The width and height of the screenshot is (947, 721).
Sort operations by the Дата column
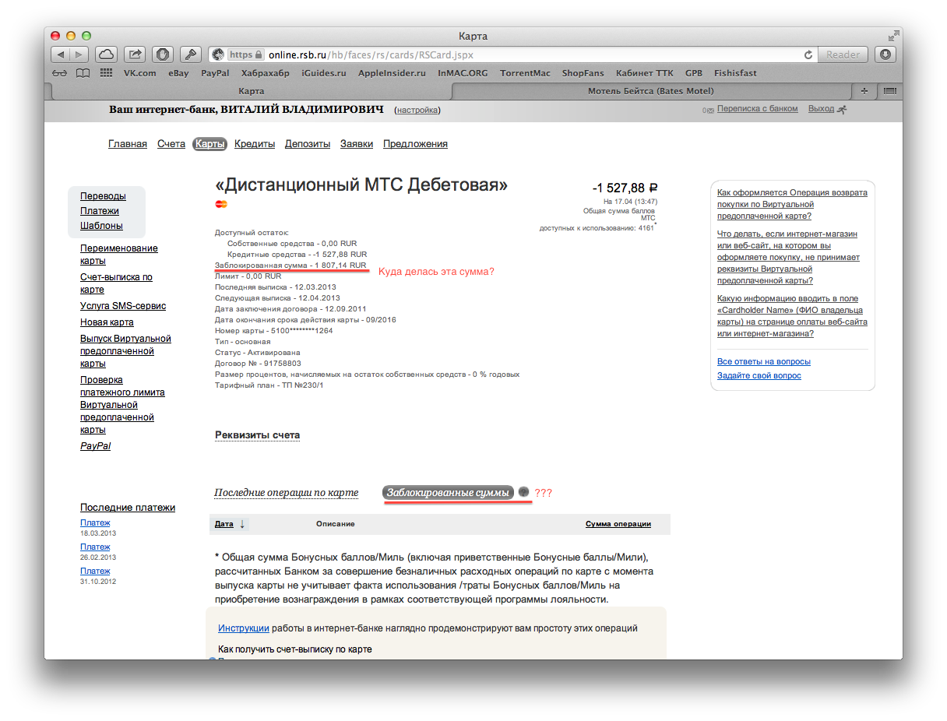tap(224, 524)
